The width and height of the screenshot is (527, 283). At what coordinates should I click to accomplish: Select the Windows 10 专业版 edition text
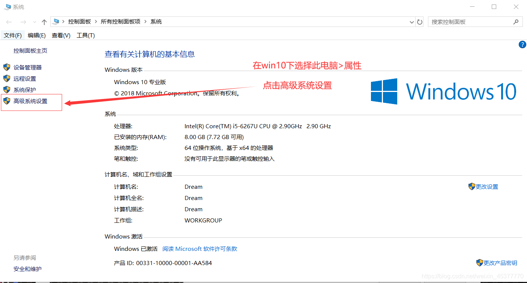pos(140,82)
